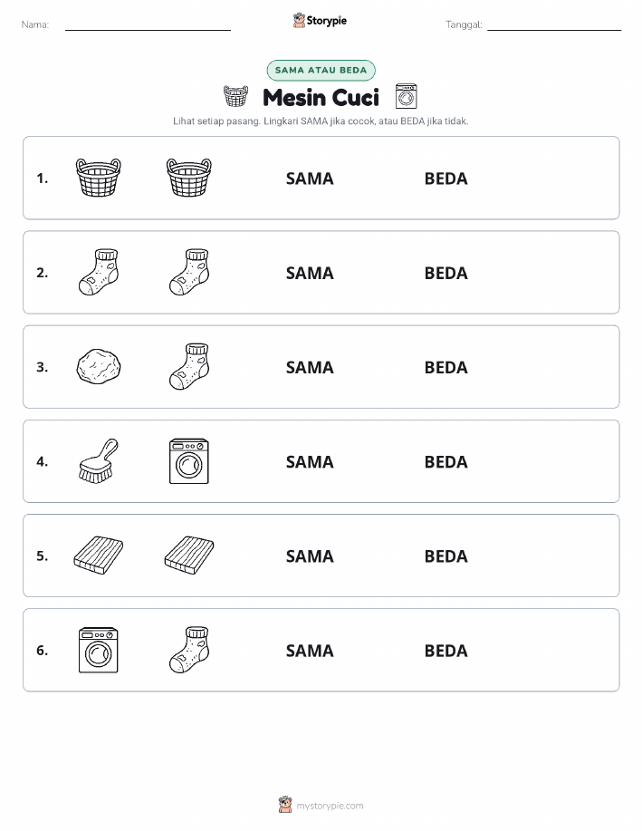This screenshot has height=831, width=642.
Task: Click the washing machine in row 4
Action: tap(189, 461)
